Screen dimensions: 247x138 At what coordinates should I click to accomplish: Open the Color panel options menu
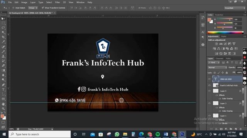coord(245,15)
